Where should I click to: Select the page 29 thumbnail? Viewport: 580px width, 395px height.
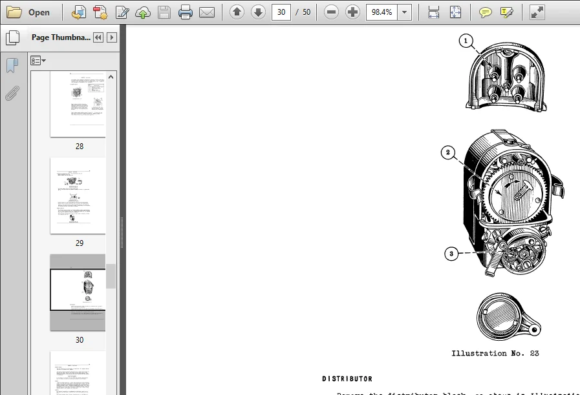pos(78,196)
